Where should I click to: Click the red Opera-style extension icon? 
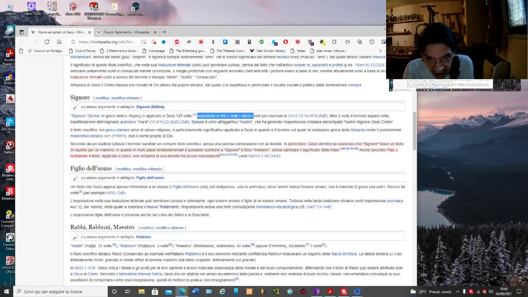click(285, 42)
